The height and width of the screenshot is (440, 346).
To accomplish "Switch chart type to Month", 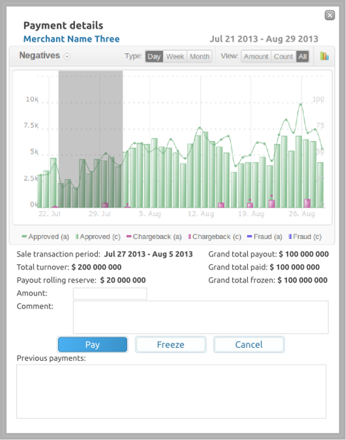I will (200, 56).
